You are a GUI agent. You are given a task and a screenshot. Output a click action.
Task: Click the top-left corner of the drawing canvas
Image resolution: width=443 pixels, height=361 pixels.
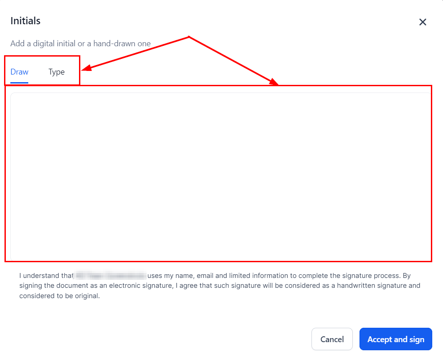click(x=13, y=95)
